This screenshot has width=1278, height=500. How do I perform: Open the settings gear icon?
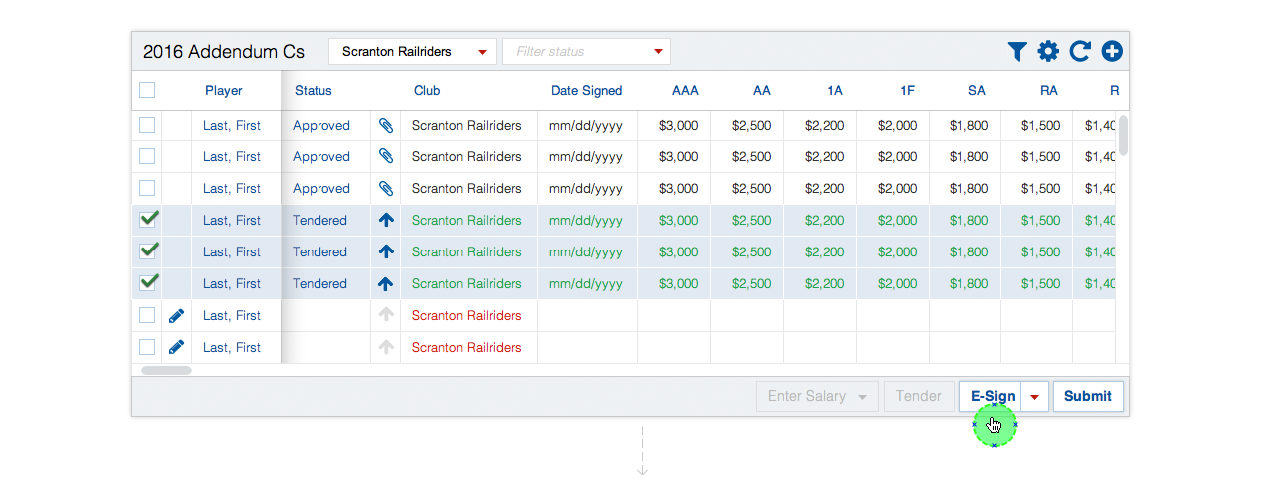(x=1048, y=52)
